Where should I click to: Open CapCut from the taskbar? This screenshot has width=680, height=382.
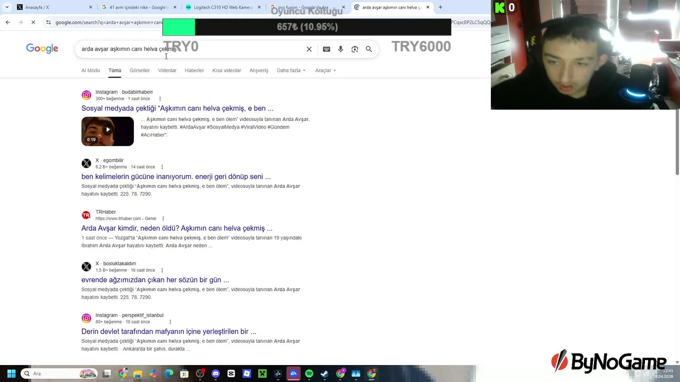coord(231,374)
